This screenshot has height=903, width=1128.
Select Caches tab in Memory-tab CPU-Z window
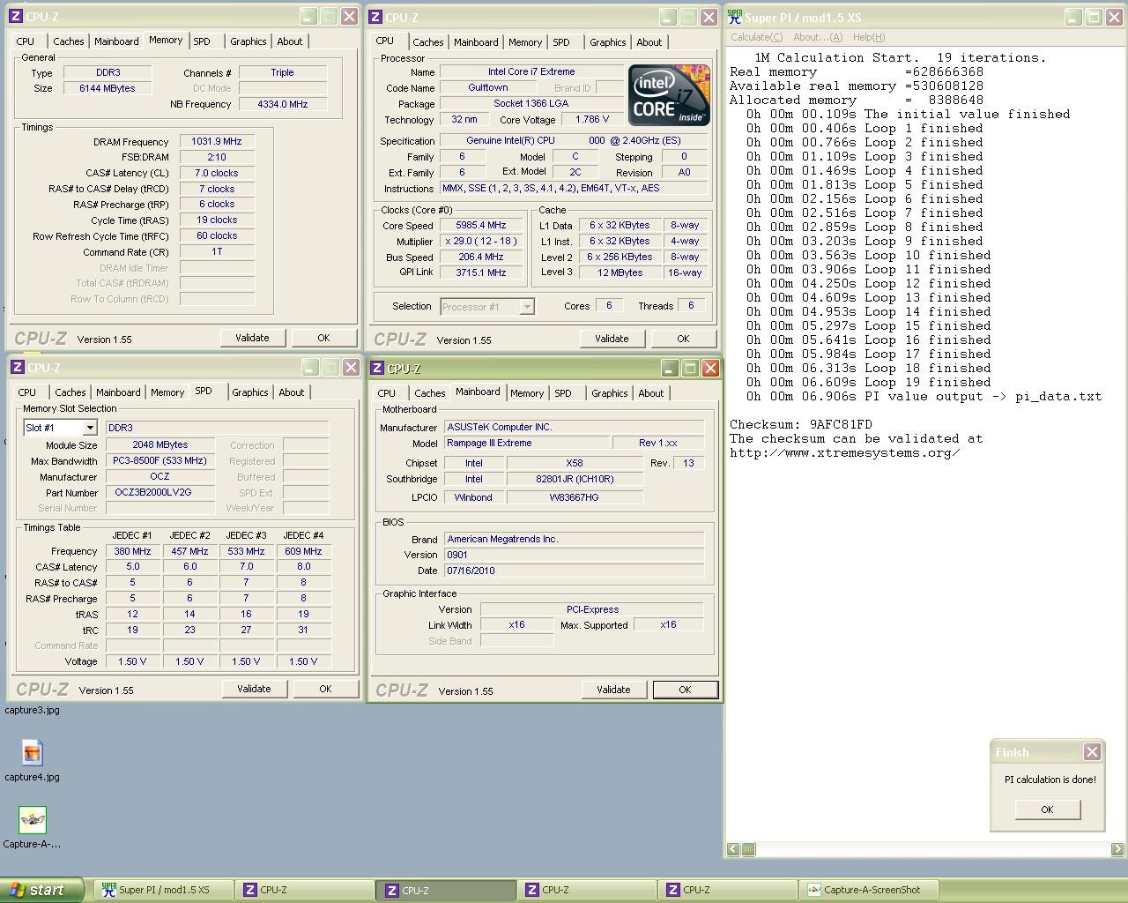pos(69,41)
